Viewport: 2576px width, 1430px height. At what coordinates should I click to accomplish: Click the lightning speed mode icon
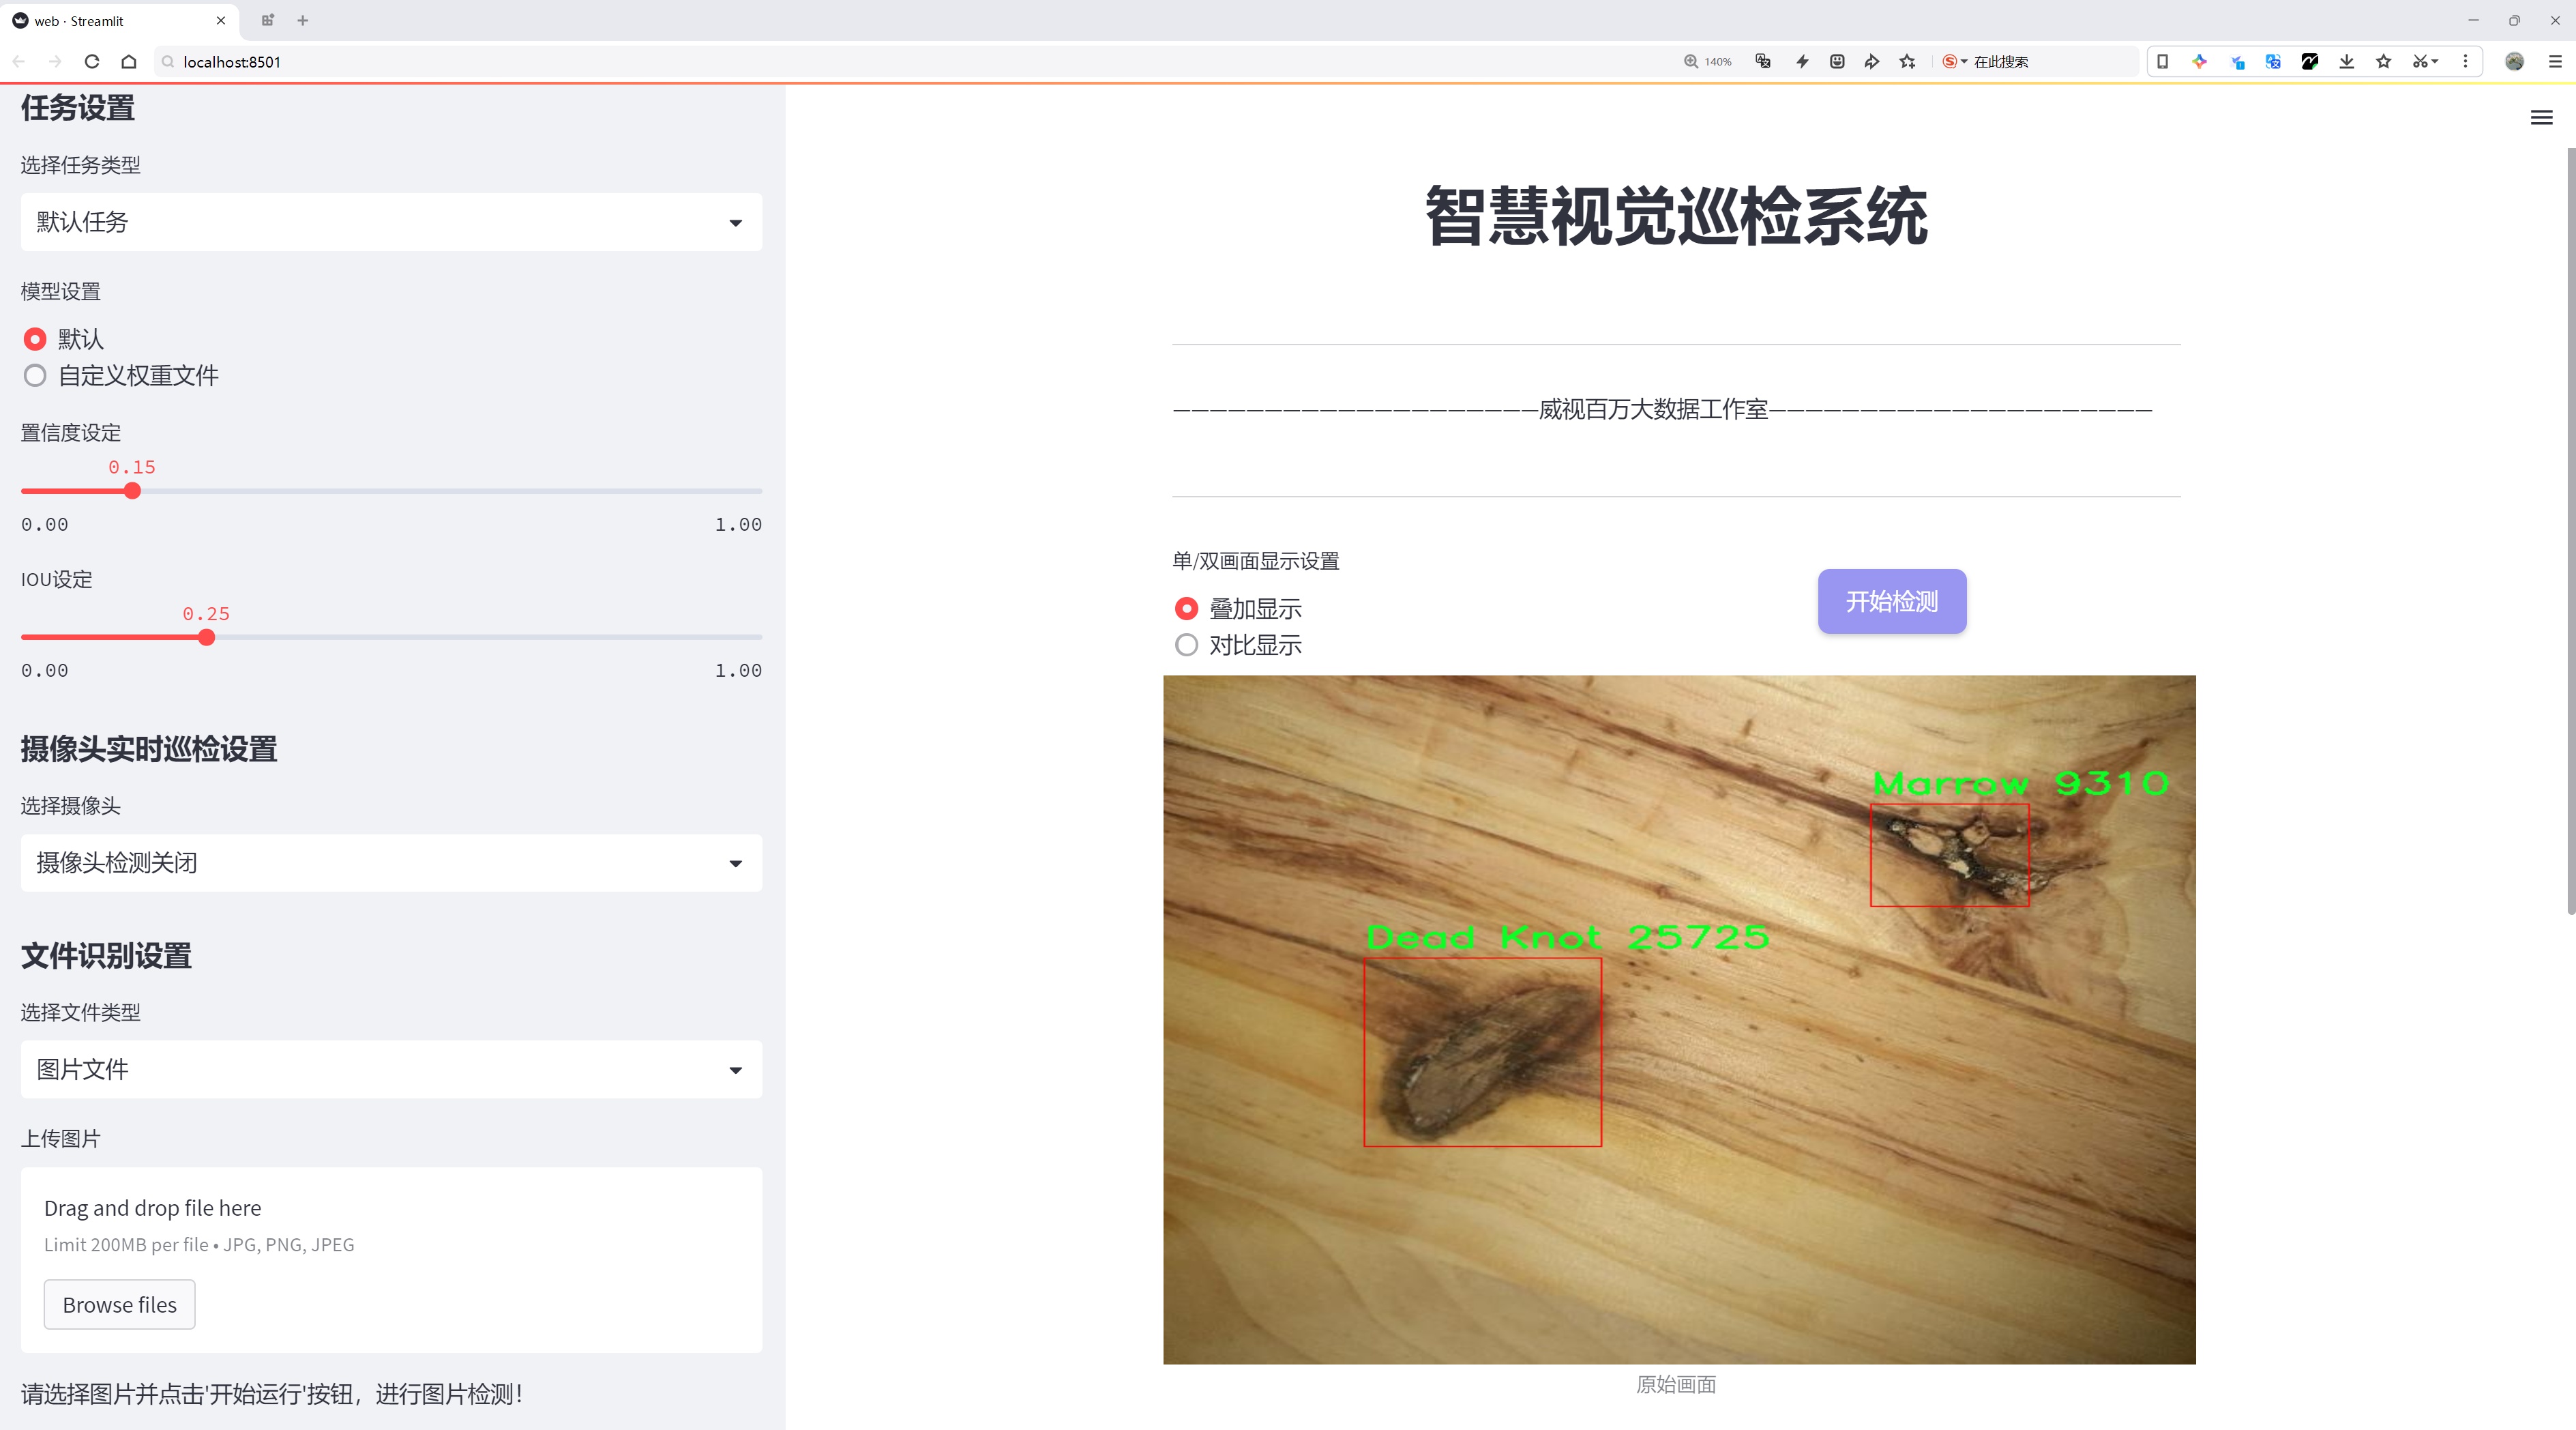point(1802,62)
